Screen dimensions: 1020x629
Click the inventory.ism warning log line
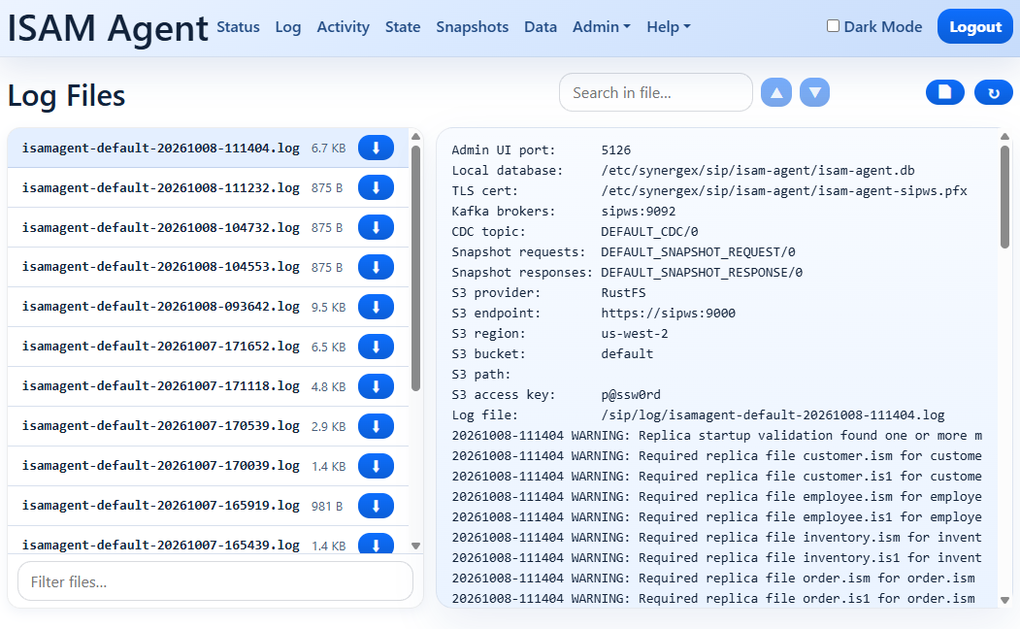717,538
